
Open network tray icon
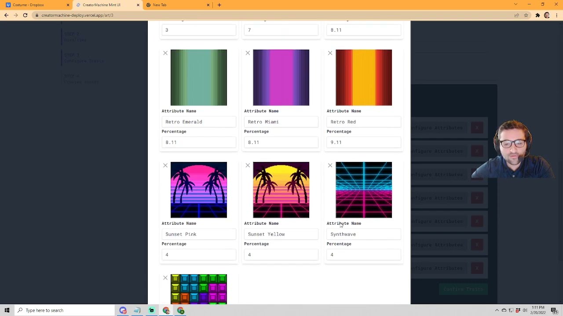coord(511,310)
